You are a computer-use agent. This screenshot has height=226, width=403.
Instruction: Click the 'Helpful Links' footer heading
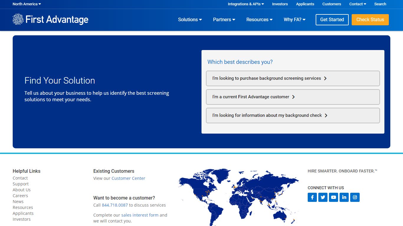[27, 171]
